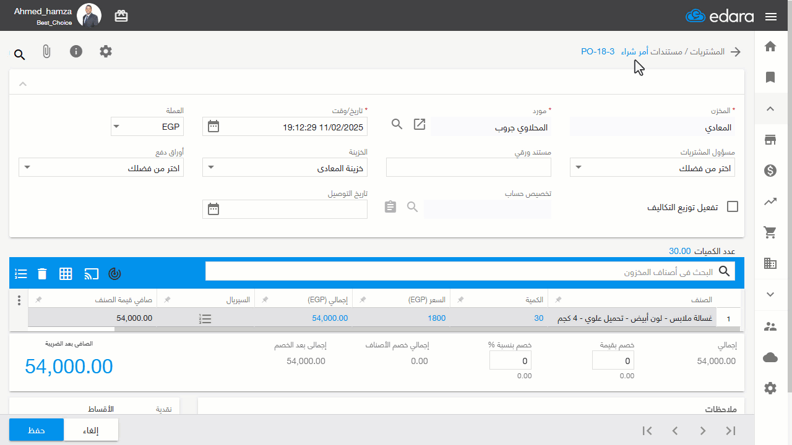Viewport: 792px width, 445px height.
Task: Enable تفعيل توزيع التكاليف checkbox
Action: pos(733,207)
